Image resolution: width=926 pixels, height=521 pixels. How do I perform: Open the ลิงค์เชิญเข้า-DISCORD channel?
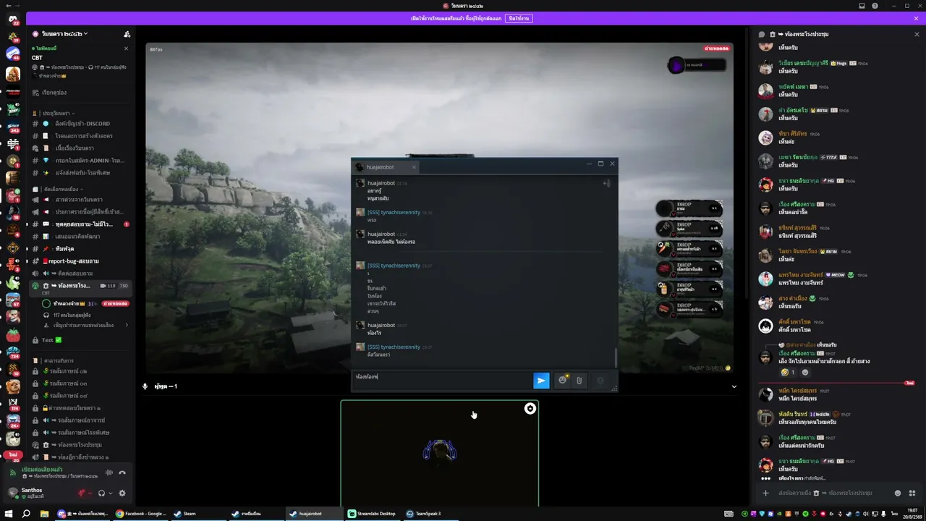(81, 124)
